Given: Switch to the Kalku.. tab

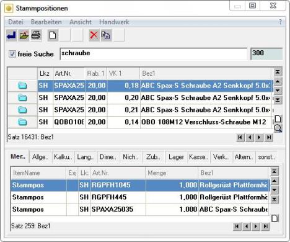Looking at the screenshot, I should pos(63,157).
